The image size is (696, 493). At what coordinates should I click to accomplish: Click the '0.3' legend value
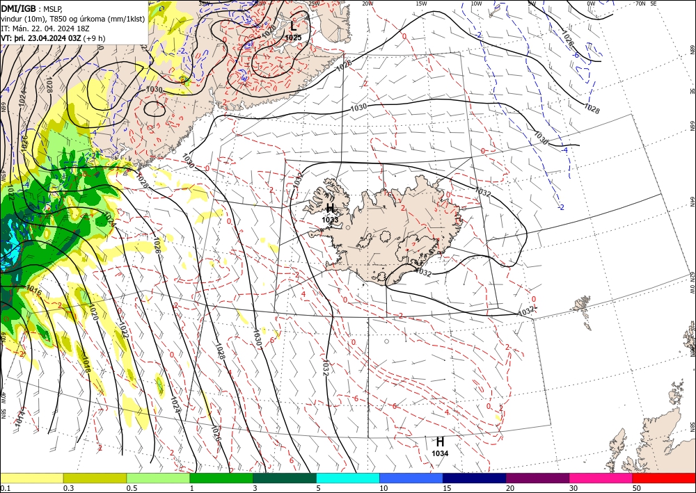click(x=68, y=488)
